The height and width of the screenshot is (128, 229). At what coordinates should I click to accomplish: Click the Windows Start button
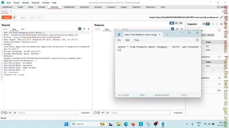[66, 124]
